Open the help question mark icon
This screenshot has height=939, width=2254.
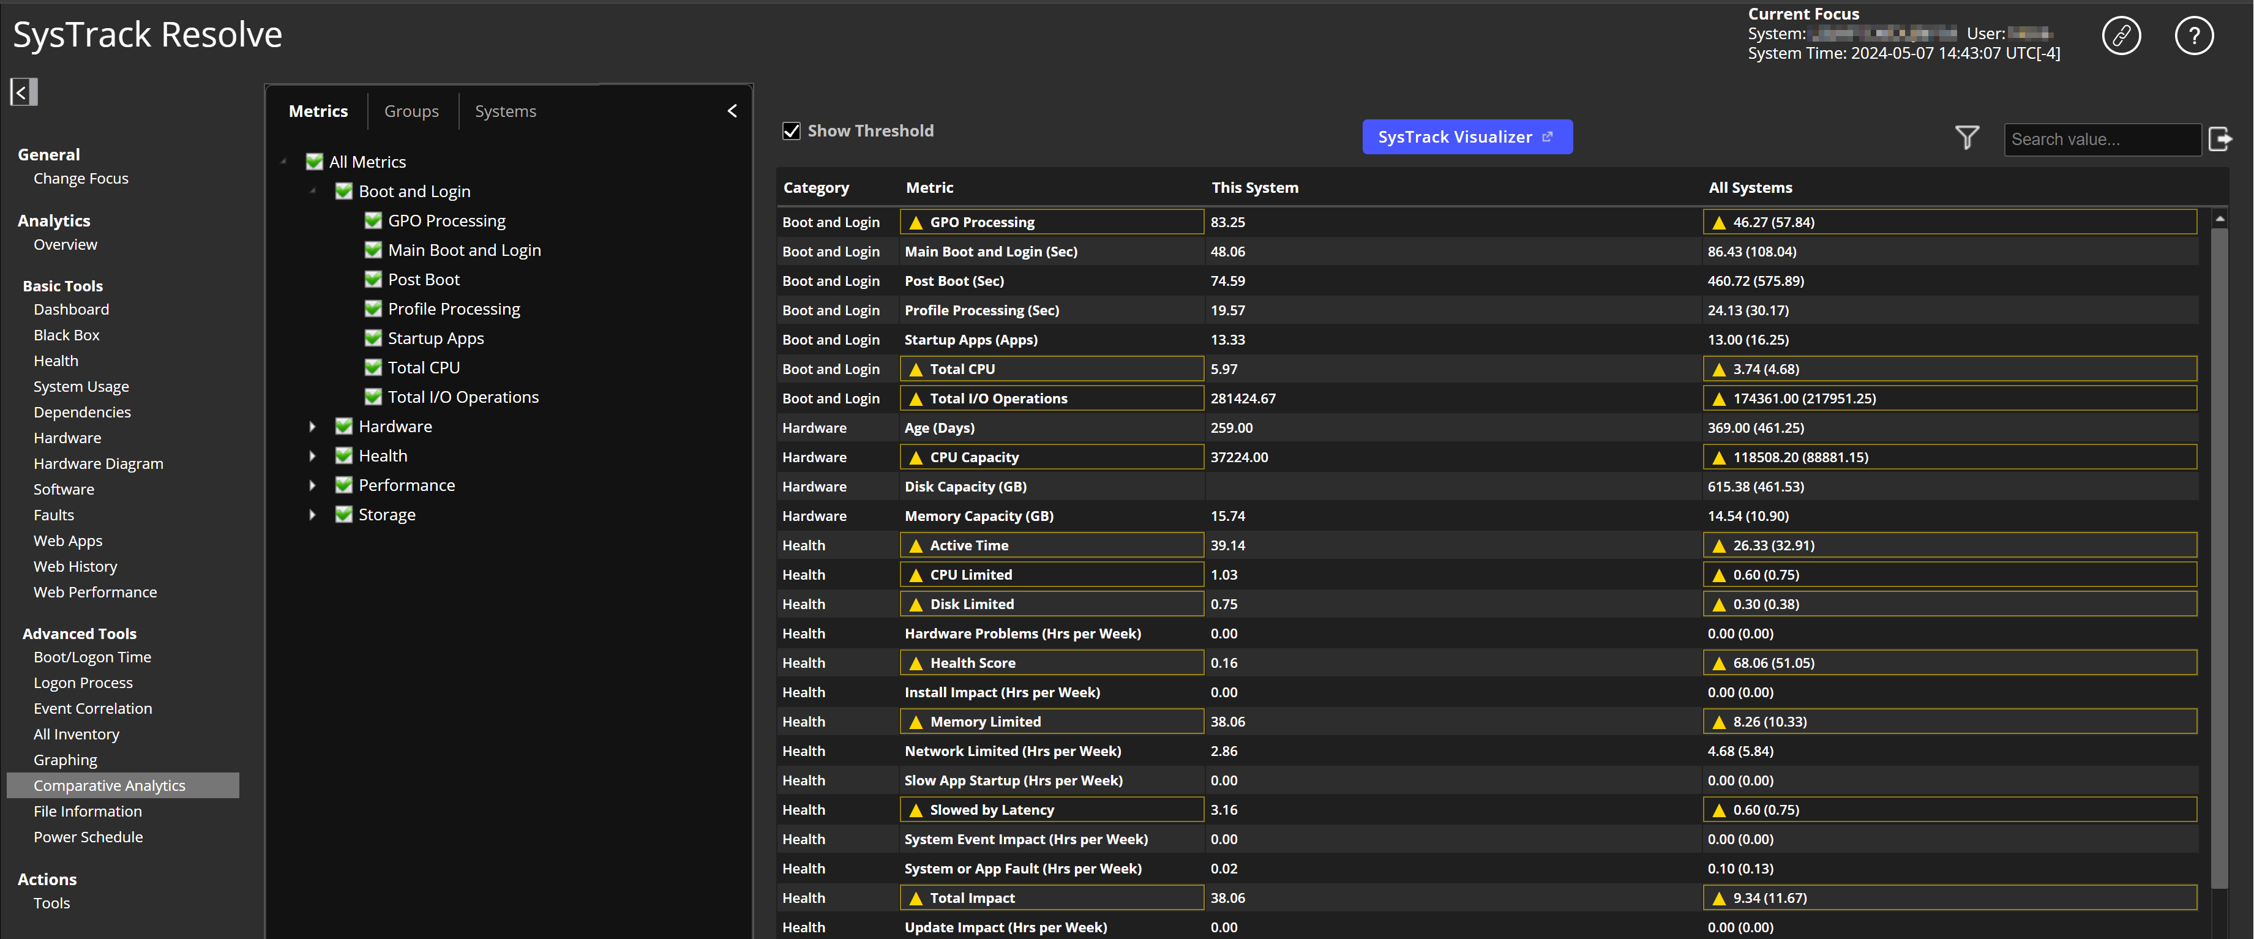2193,36
